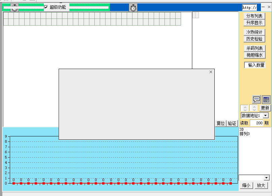The height and width of the screenshot is (196, 272).
Task: Click the clock icon at top left
Action: tap(14, 8)
